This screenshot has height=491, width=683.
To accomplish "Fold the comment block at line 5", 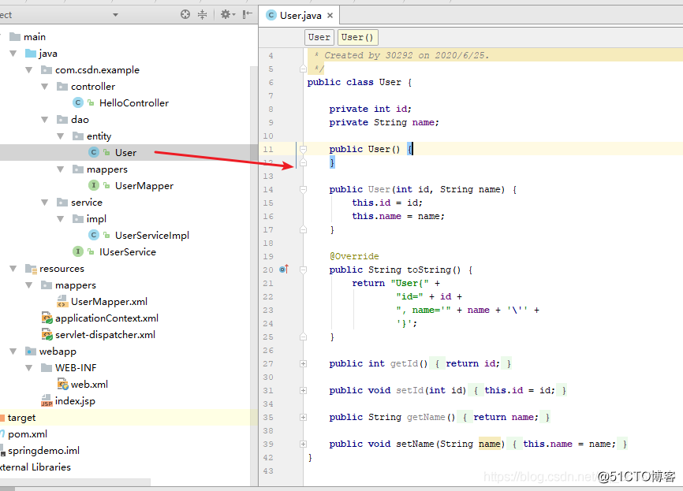I will point(303,69).
